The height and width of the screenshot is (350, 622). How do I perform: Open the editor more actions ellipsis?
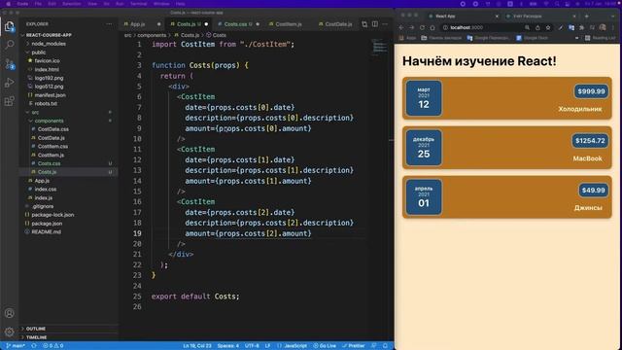pyautogui.click(x=385, y=24)
